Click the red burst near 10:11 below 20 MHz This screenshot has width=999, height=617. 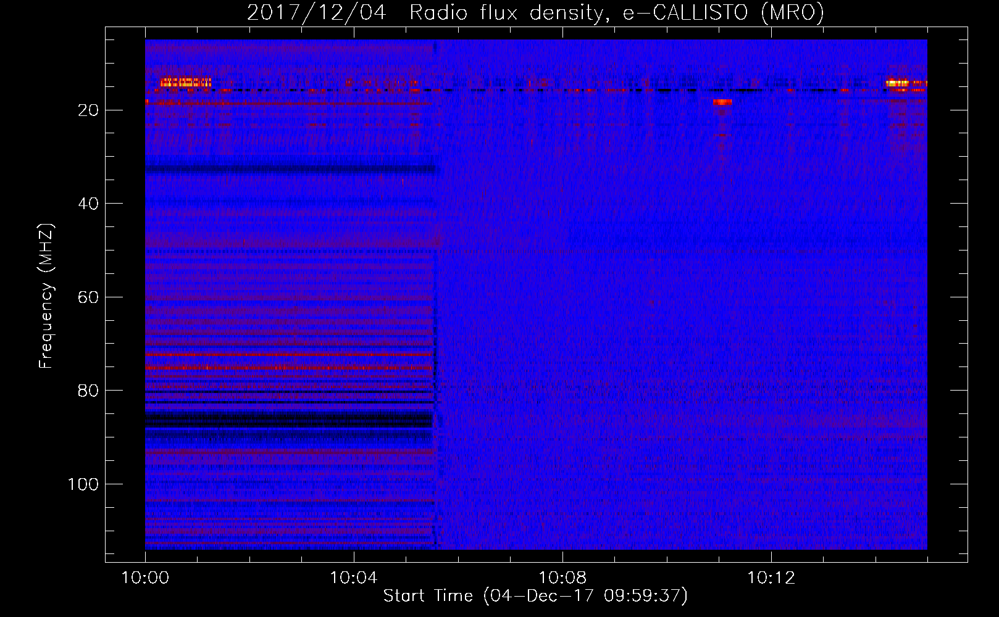click(x=722, y=102)
